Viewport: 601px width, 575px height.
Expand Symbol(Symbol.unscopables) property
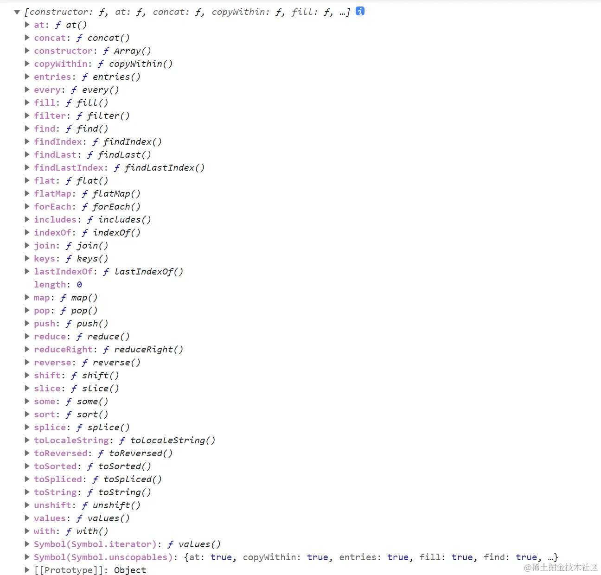click(x=27, y=557)
